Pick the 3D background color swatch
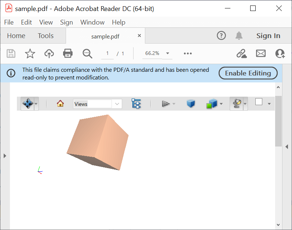Image resolution: width=292 pixels, height=230 pixels. point(259,102)
